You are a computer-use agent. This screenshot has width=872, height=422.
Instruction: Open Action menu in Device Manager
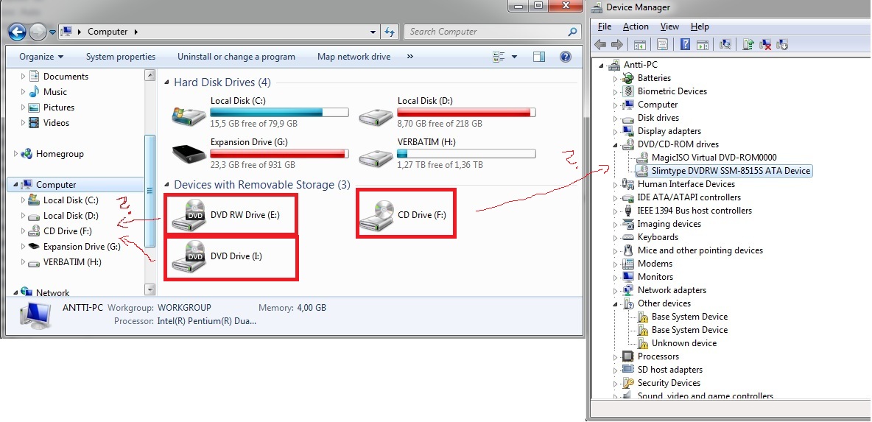(636, 26)
